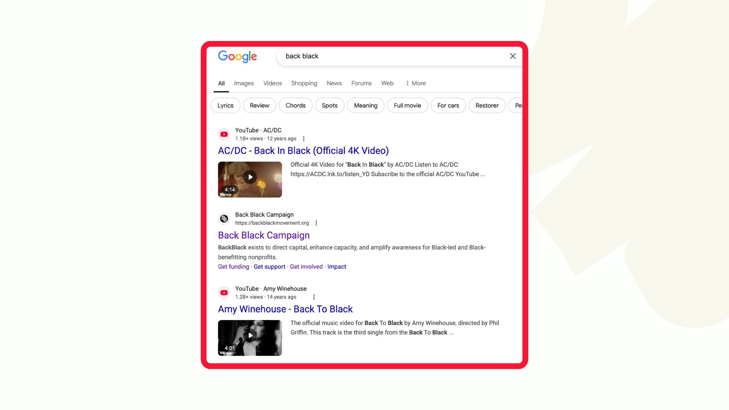Select the Chords filter chip
Image resolution: width=729 pixels, height=410 pixels.
[295, 106]
